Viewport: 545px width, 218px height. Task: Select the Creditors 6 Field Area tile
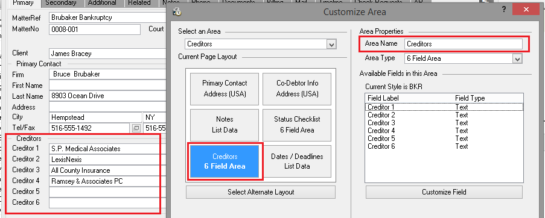225,161
